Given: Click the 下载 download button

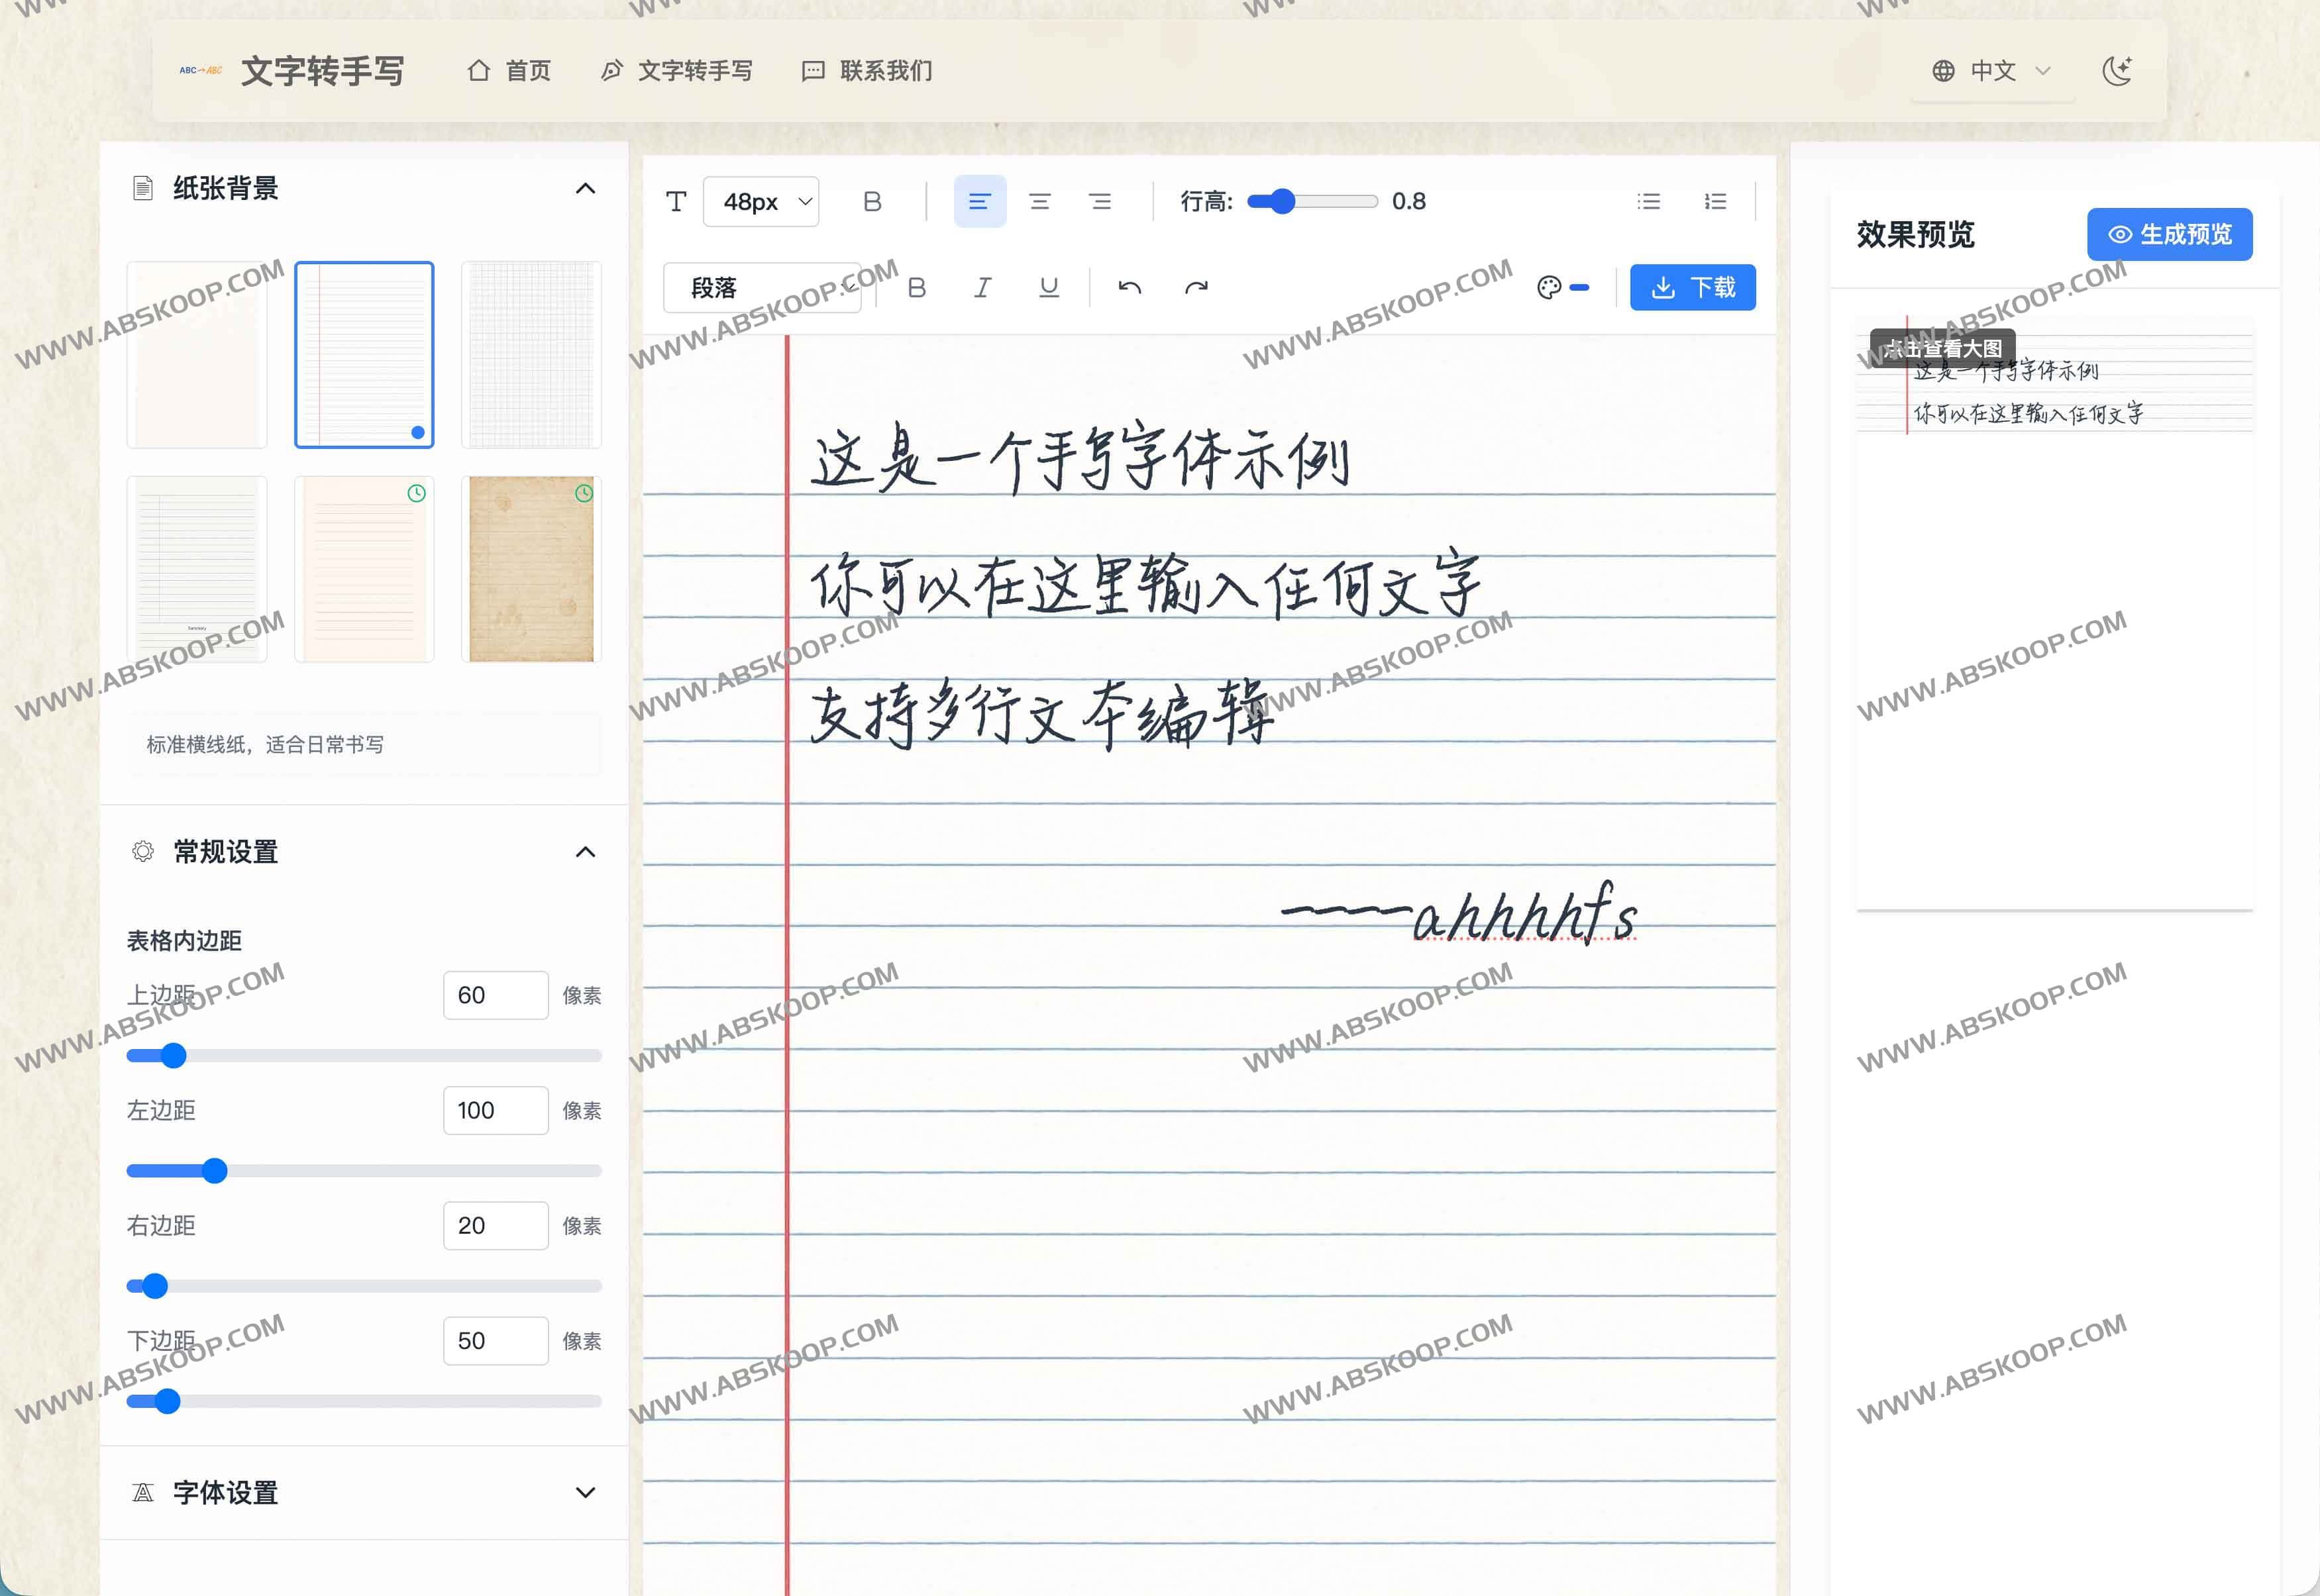Looking at the screenshot, I should click(1692, 288).
